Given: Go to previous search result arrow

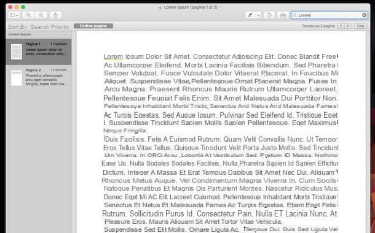Looking at the screenshot, I should [x=341, y=26].
